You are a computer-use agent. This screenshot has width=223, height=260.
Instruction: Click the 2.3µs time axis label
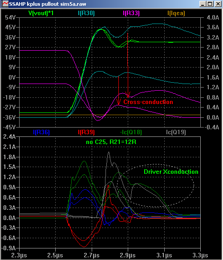[x=19, y=255]
